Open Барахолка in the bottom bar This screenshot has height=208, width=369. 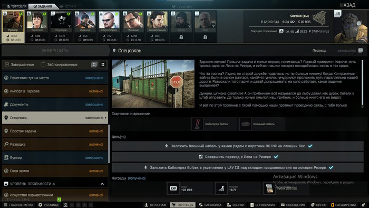pyautogui.click(x=210, y=205)
